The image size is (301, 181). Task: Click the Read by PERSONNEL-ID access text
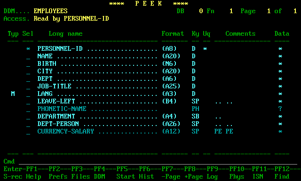click(x=71, y=19)
